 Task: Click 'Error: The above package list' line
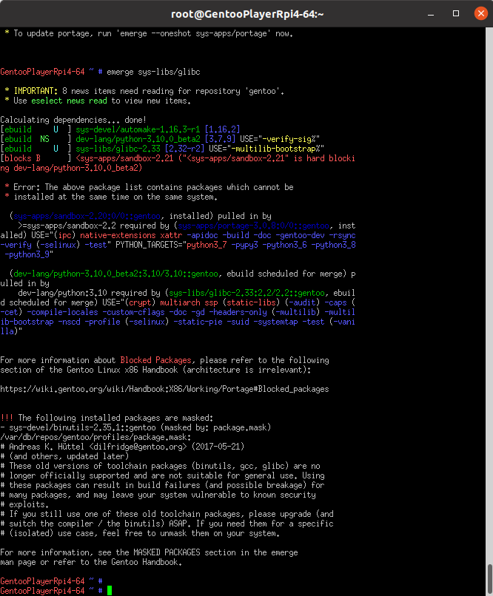pos(149,187)
